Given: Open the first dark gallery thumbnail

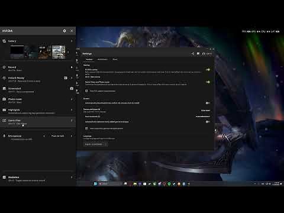Looking at the screenshot, I should (17, 52).
